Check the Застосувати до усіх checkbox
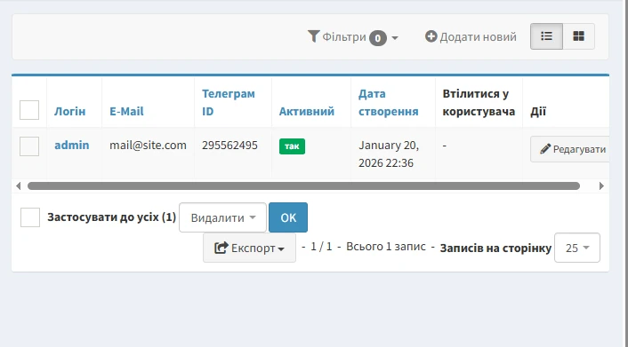This screenshot has height=347, width=628. coord(30,217)
